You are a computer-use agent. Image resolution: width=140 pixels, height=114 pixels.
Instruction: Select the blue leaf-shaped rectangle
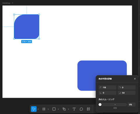pos(27,27)
